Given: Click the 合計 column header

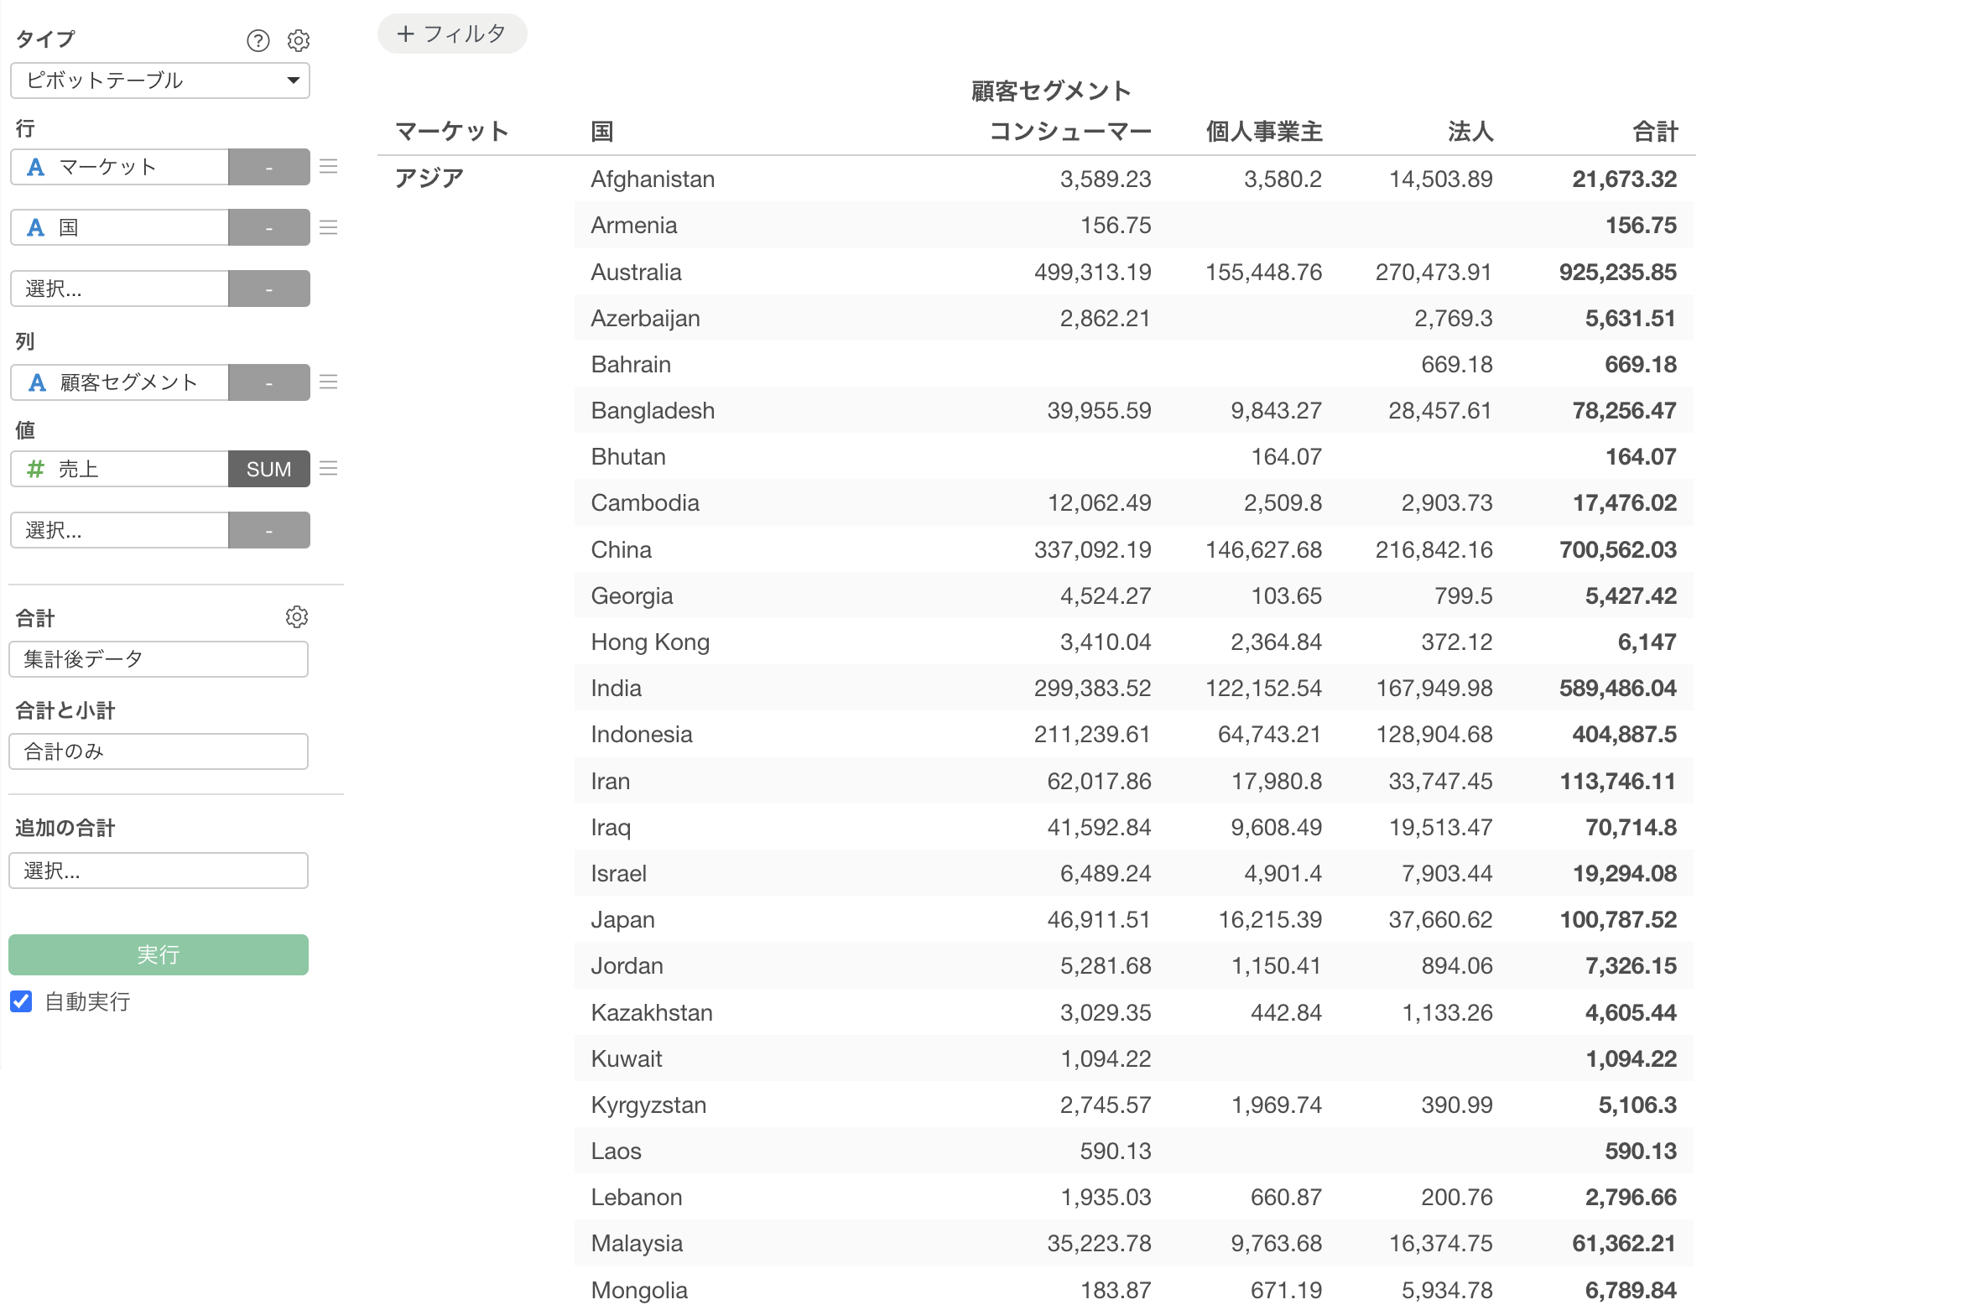Looking at the screenshot, I should [x=1654, y=132].
